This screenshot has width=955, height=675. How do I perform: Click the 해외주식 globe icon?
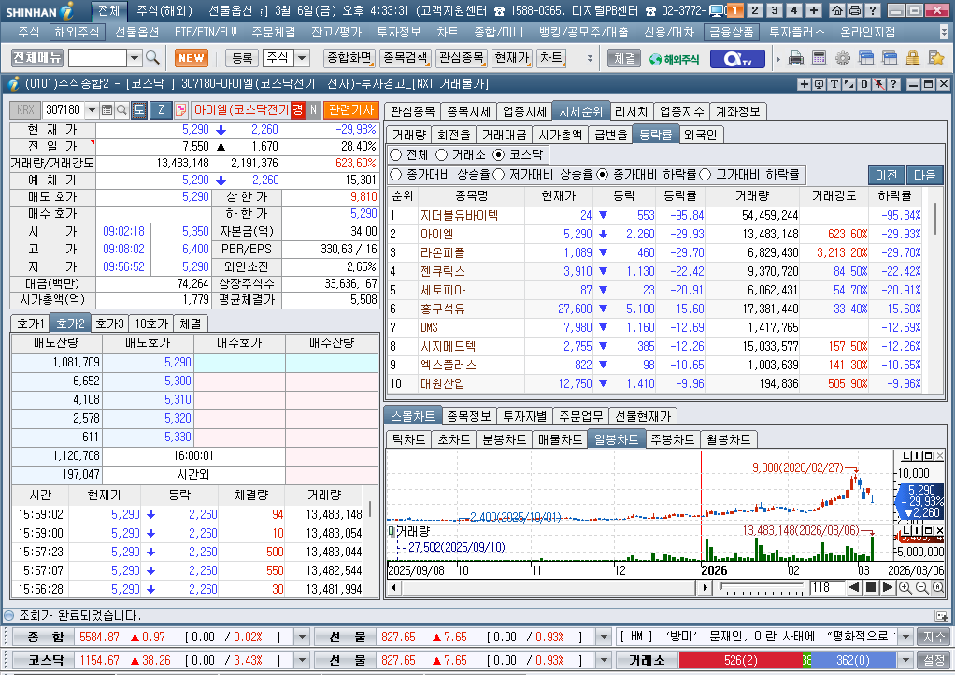point(674,59)
